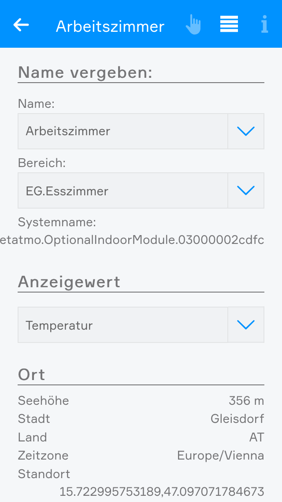Viewport: 282px width, 502px height.
Task: Click the OptionalIndoorModule system name text
Action: [x=132, y=240]
